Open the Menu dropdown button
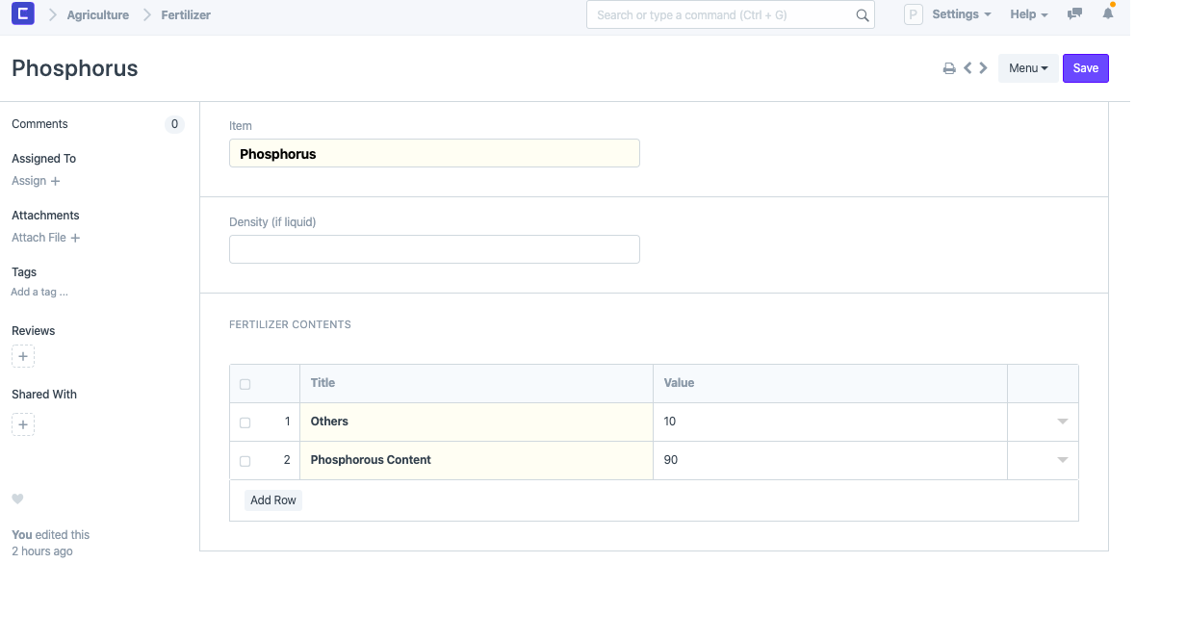This screenshot has height=640, width=1187. 1027,68
